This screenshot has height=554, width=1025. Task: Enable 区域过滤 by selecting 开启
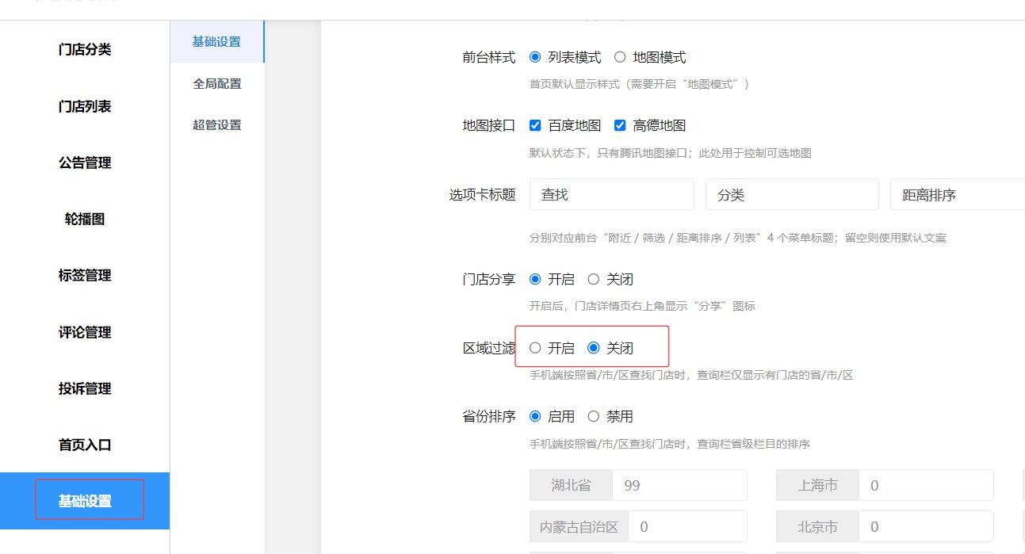pos(535,348)
